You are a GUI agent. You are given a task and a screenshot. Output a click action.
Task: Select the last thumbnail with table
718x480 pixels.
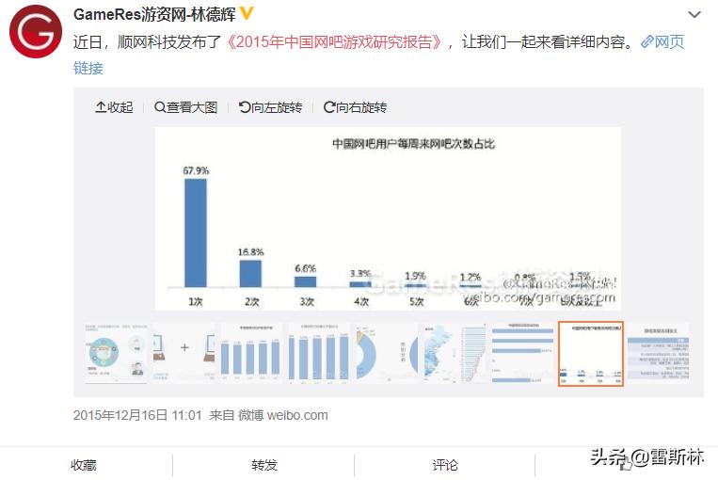(658, 353)
